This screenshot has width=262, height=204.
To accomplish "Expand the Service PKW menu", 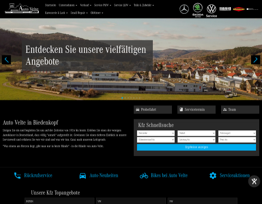I will (x=103, y=5).
